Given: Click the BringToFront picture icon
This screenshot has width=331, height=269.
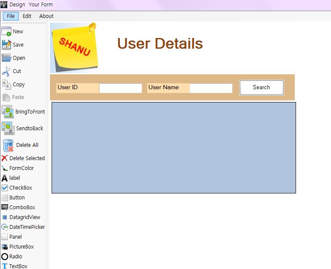Looking at the screenshot, I should click(x=8, y=111).
